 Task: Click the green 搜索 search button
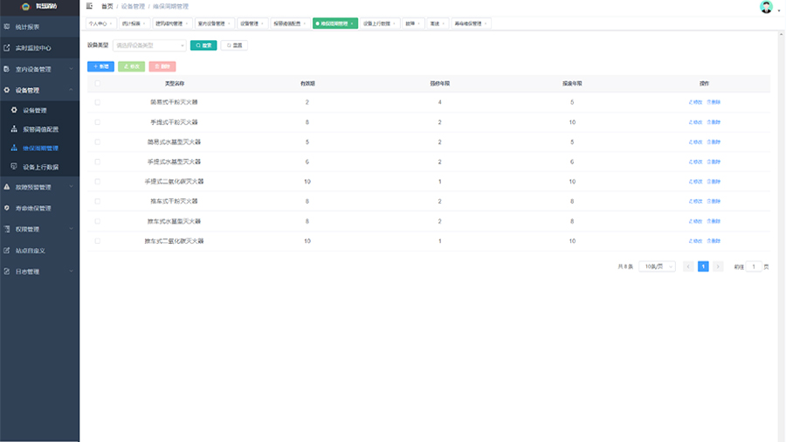pos(203,45)
